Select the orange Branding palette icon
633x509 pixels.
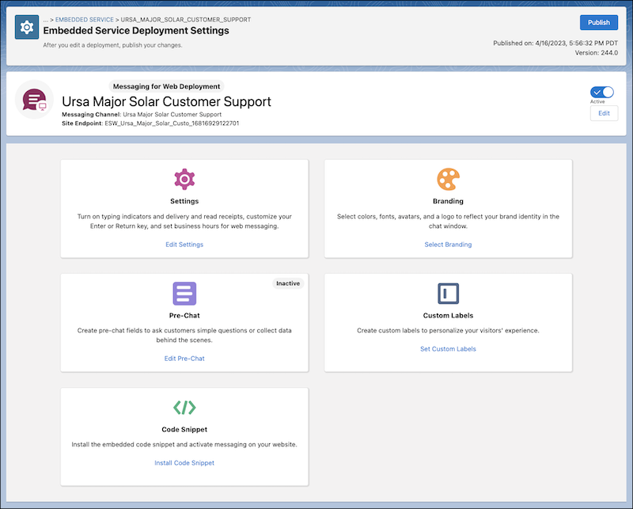coord(448,179)
